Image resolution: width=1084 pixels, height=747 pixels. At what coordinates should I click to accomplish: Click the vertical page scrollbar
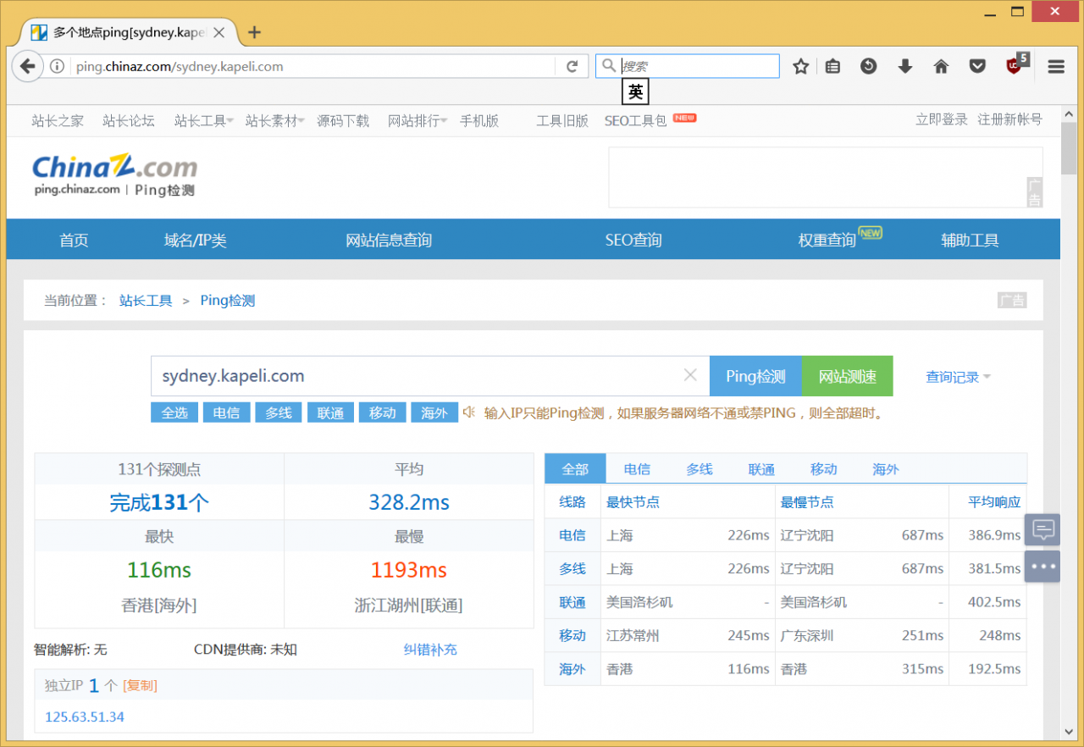(1069, 423)
